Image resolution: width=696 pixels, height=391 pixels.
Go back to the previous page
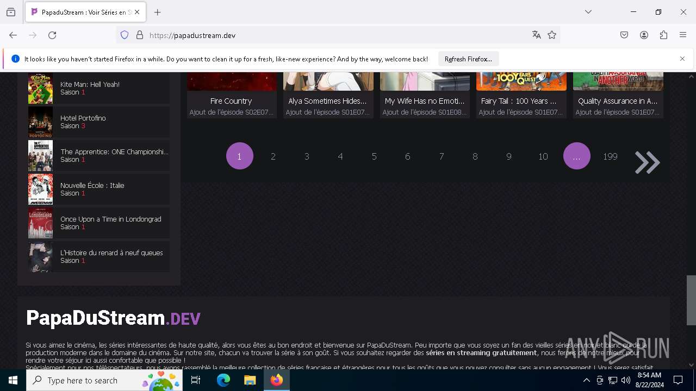tap(13, 35)
